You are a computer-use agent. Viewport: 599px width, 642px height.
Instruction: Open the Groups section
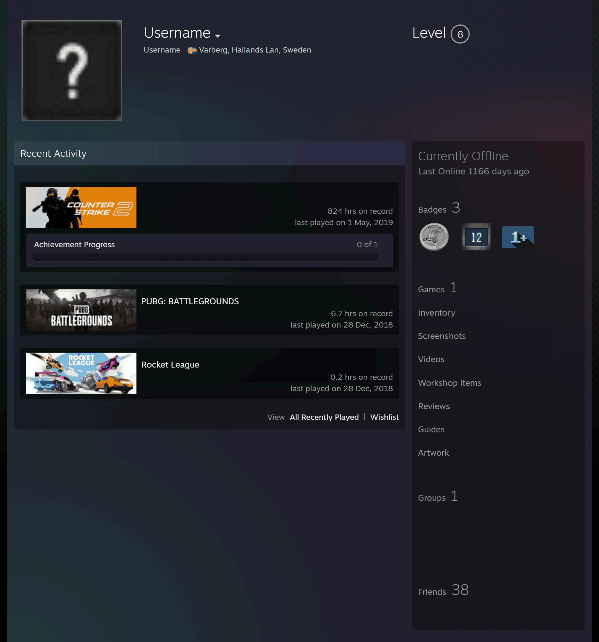pyautogui.click(x=438, y=497)
